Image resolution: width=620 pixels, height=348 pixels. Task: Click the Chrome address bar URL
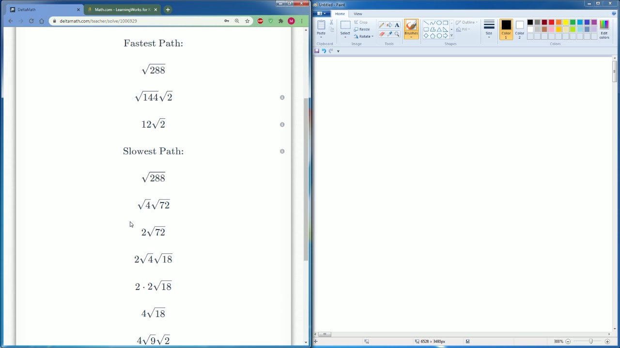(x=98, y=21)
